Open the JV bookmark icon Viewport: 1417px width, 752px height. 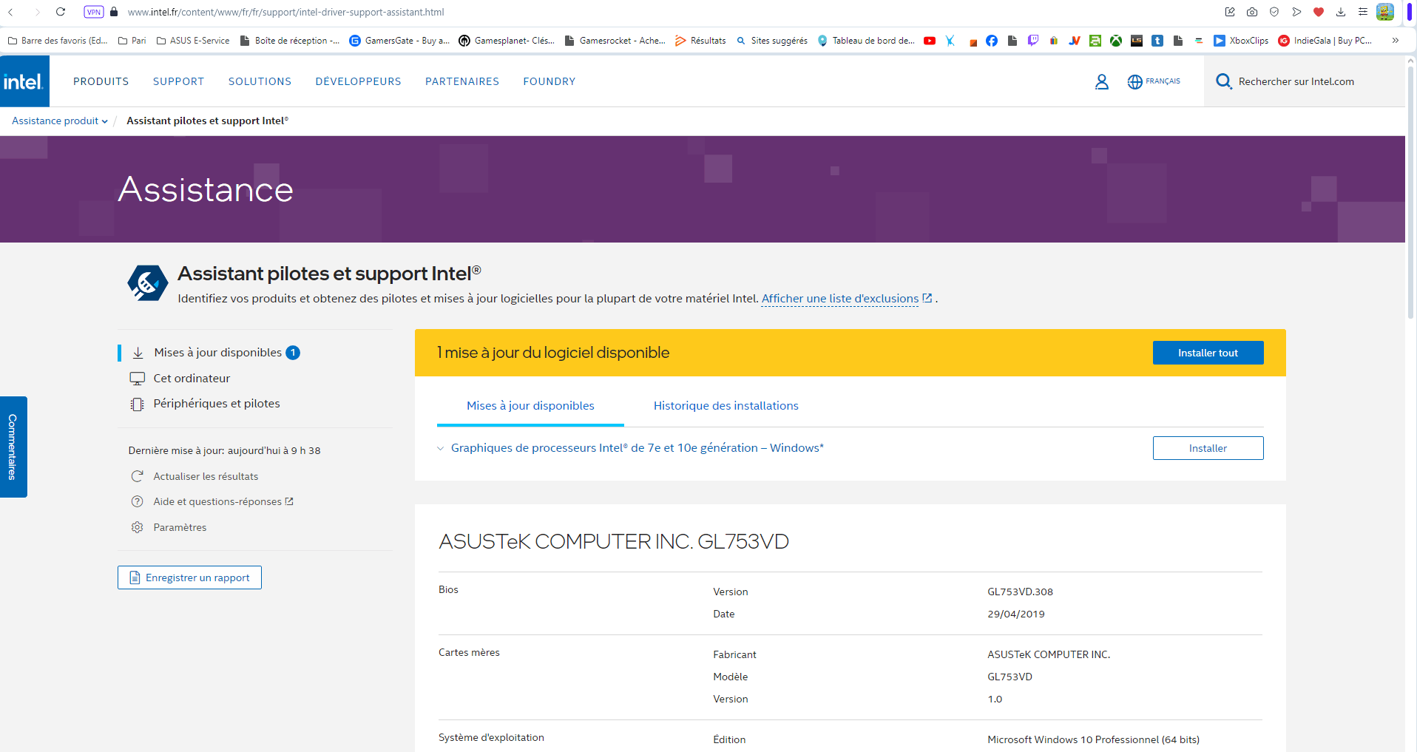1075,41
